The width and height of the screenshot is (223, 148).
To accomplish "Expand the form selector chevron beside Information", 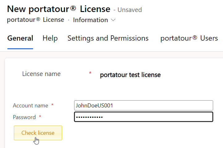I will click(x=113, y=20).
